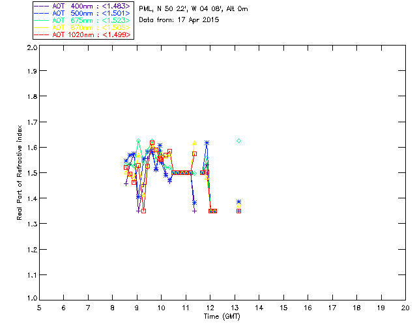Click the y-axis tick label 1.6
Image resolution: width=417 pixels, height=333 pixels.
(32, 148)
